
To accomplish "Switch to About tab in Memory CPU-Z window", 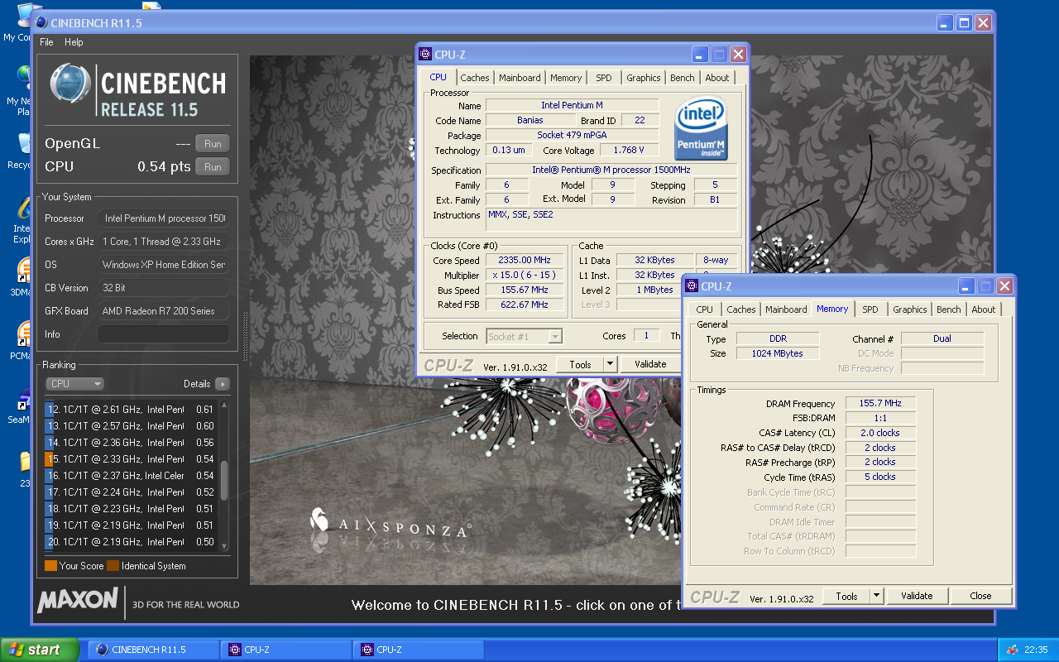I will 984,309.
